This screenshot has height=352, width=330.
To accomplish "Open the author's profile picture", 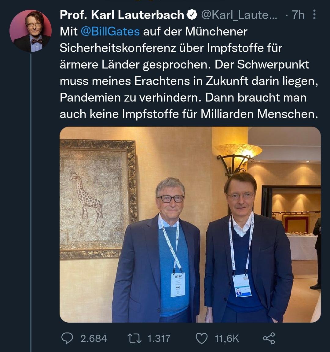I will coord(31,31).
